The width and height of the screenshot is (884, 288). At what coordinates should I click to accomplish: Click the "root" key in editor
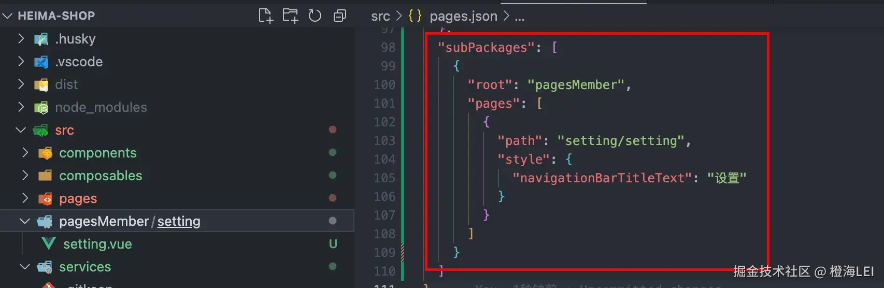click(x=490, y=85)
